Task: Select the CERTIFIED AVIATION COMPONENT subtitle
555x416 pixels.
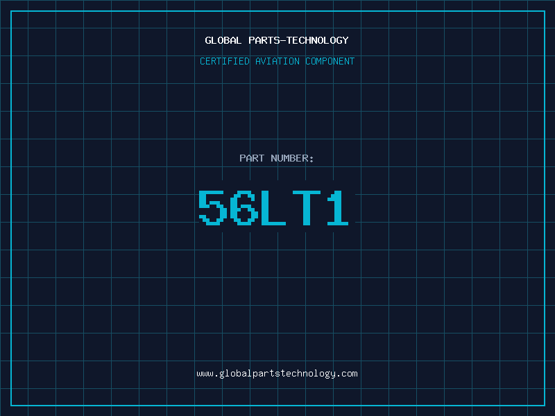Action: (277, 61)
